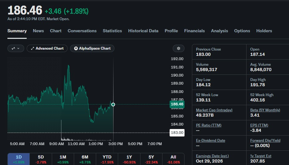289x165 pixels.
Task: Click the beta value 3.41
Action: click(255, 115)
